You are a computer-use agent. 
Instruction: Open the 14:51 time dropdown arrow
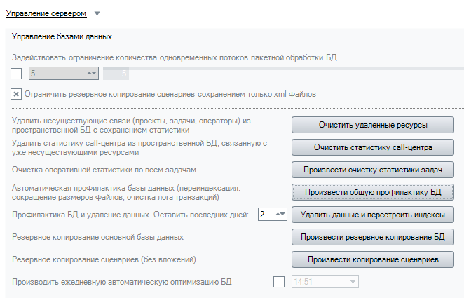[351, 282]
